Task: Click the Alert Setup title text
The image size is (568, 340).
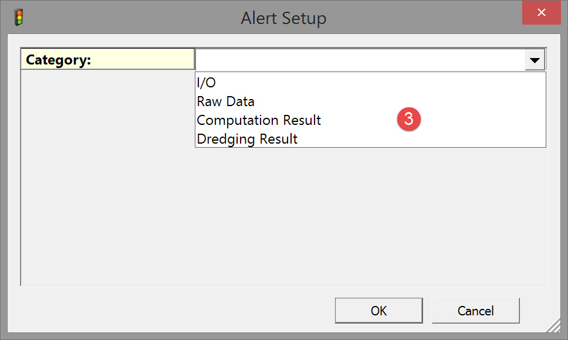Action: pos(283,18)
